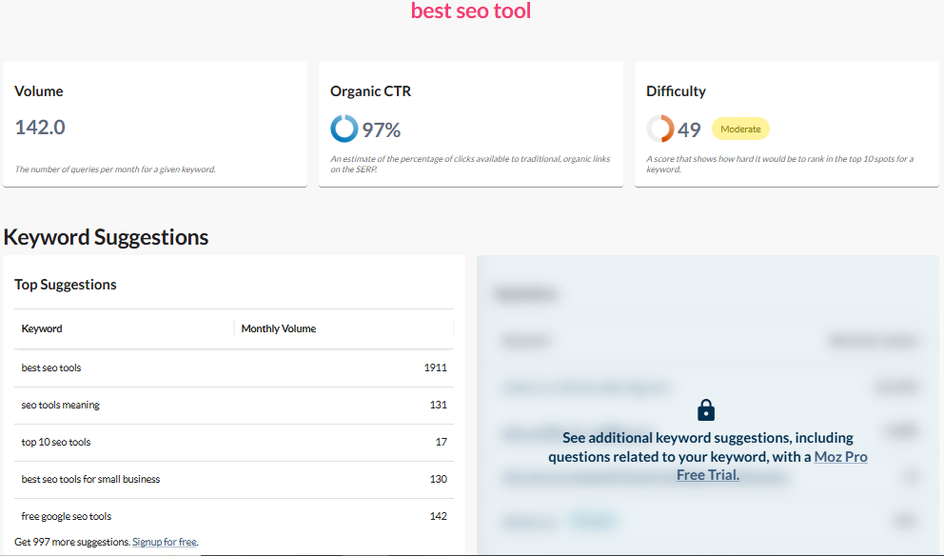Click the 49 Difficulty score number

(689, 129)
